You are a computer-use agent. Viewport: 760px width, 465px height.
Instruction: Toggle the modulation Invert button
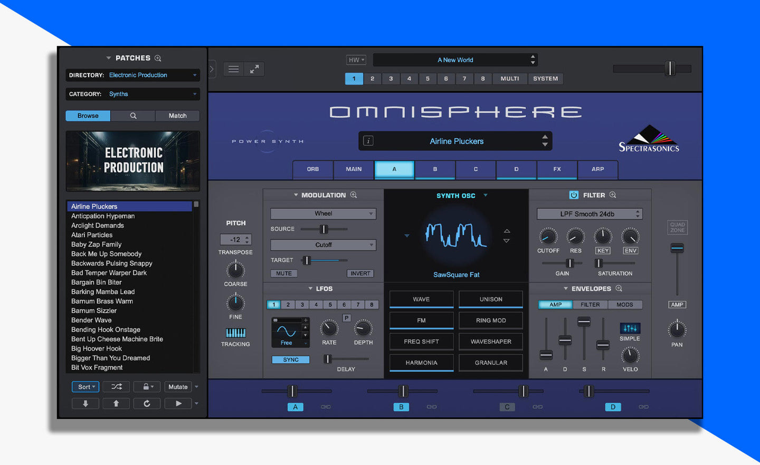coord(360,274)
